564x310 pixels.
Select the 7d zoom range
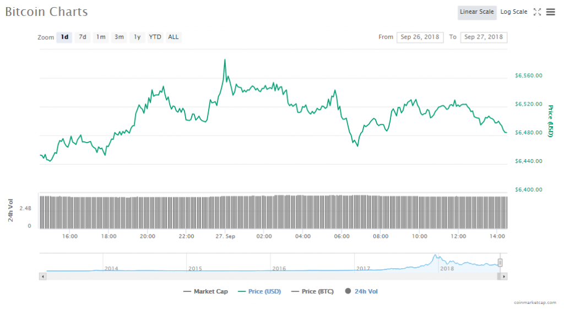[x=82, y=37]
